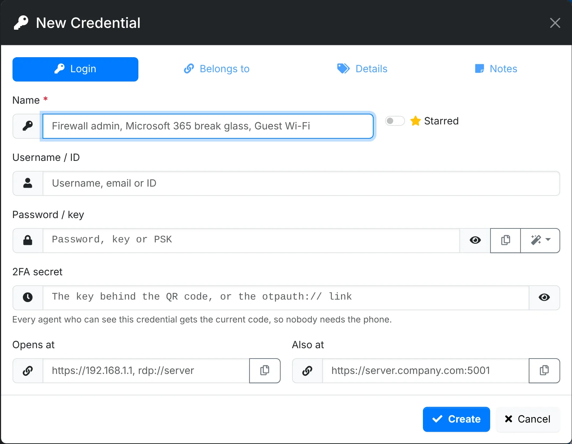Click the yellow star icon
Viewport: 572px width, 444px height.
click(x=415, y=121)
